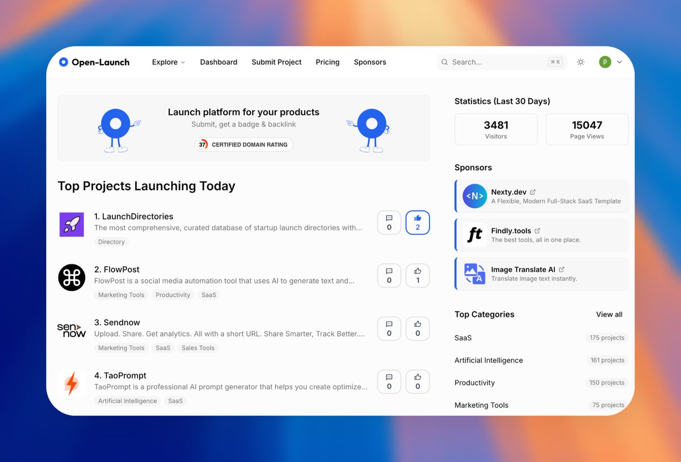The height and width of the screenshot is (462, 681).
Task: Open the Productivity category
Action: coord(474,383)
